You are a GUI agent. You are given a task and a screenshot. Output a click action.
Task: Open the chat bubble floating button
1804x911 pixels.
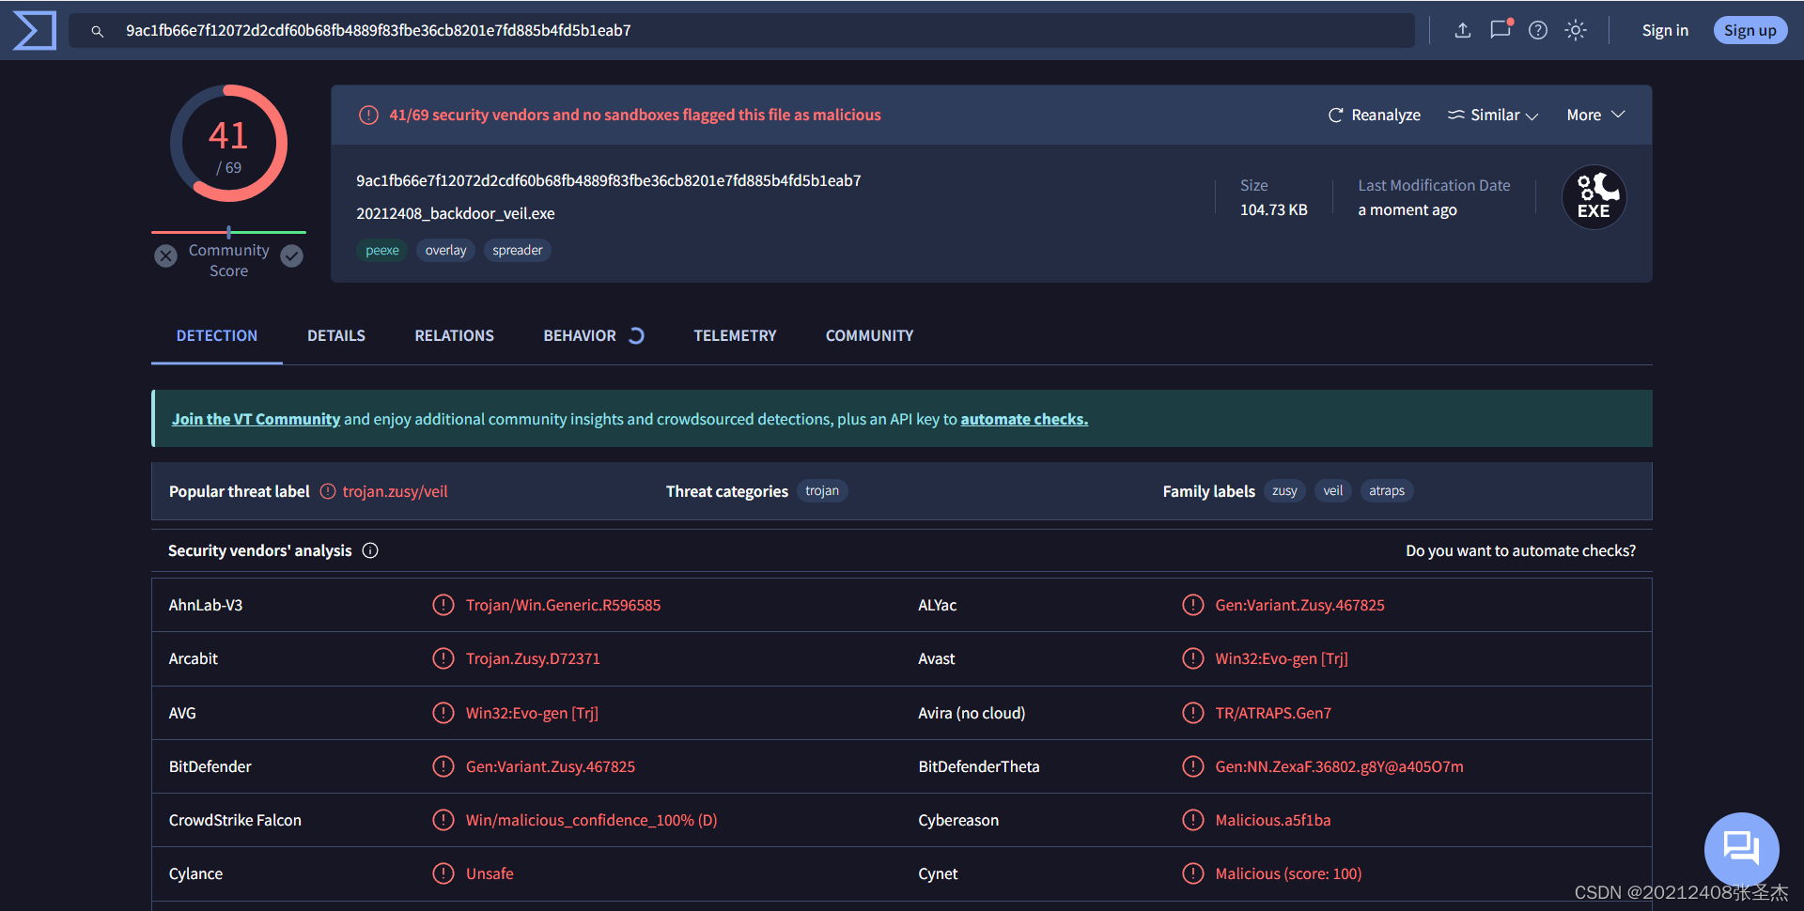[x=1741, y=849]
